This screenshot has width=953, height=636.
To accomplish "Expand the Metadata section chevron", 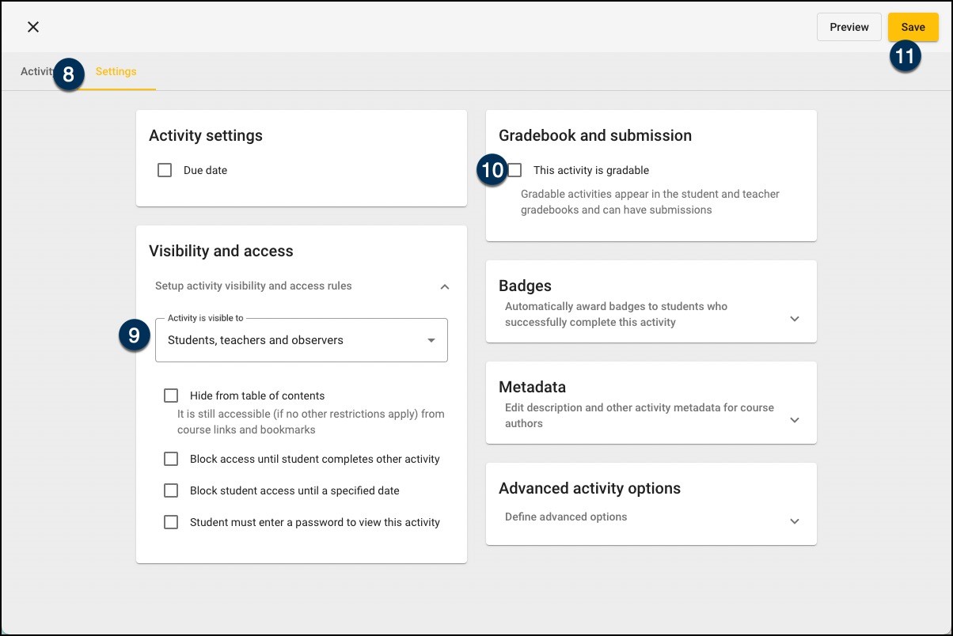I will 795,420.
